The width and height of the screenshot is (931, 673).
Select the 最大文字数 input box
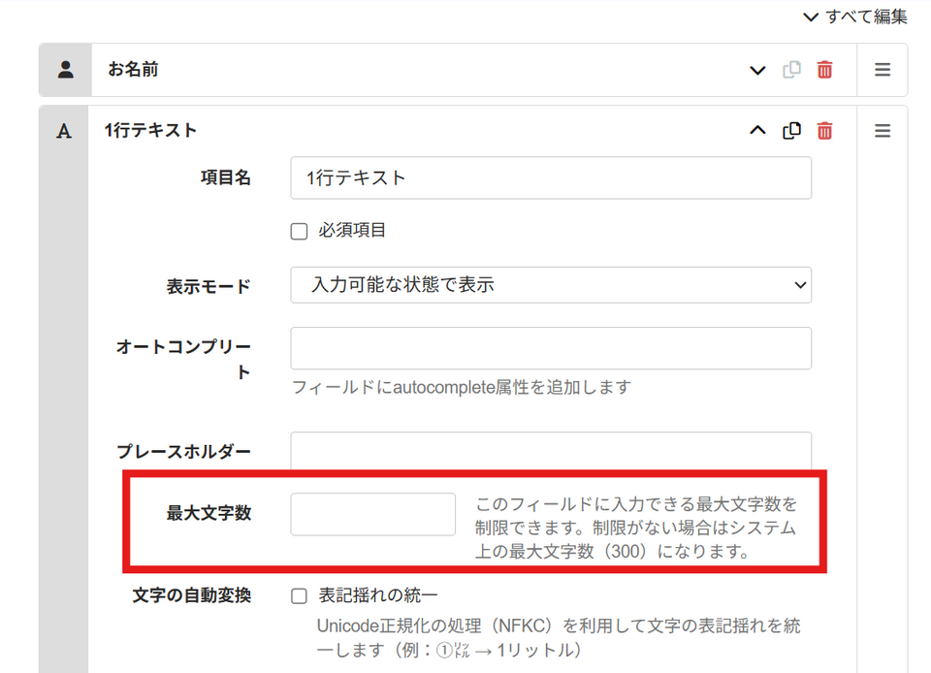coord(372,514)
